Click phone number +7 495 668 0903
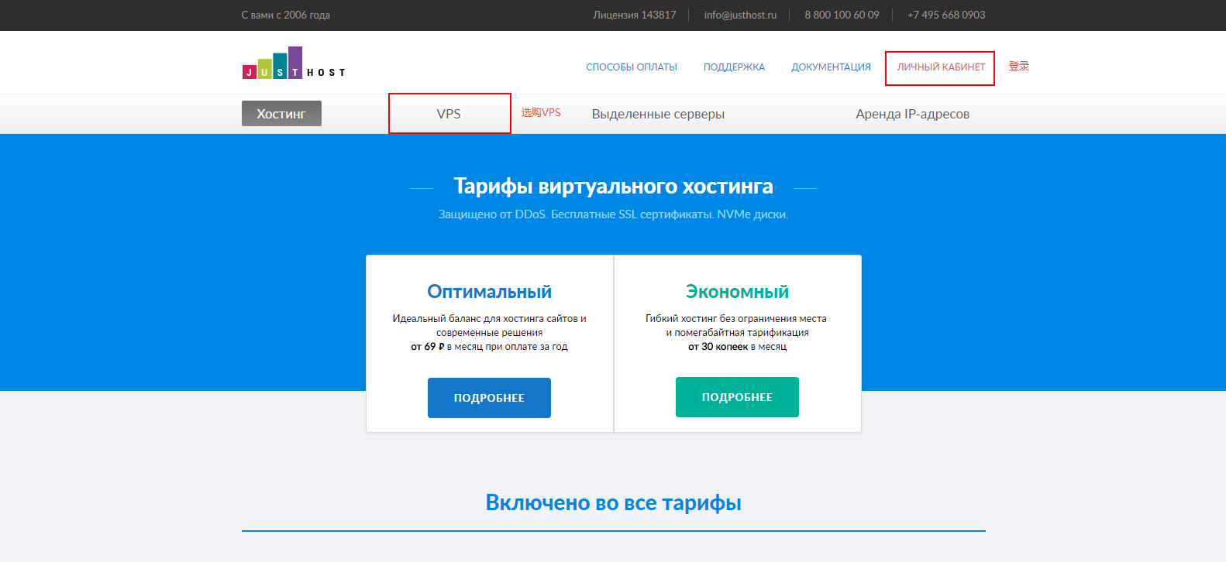The image size is (1226, 562). point(946,15)
